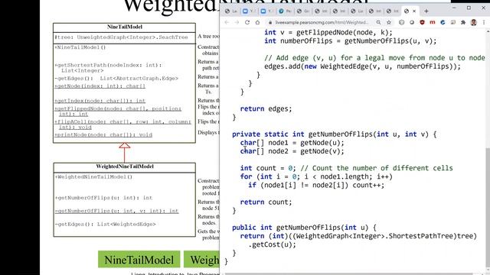Switch to the tenth browser tab

tap(393, 11)
